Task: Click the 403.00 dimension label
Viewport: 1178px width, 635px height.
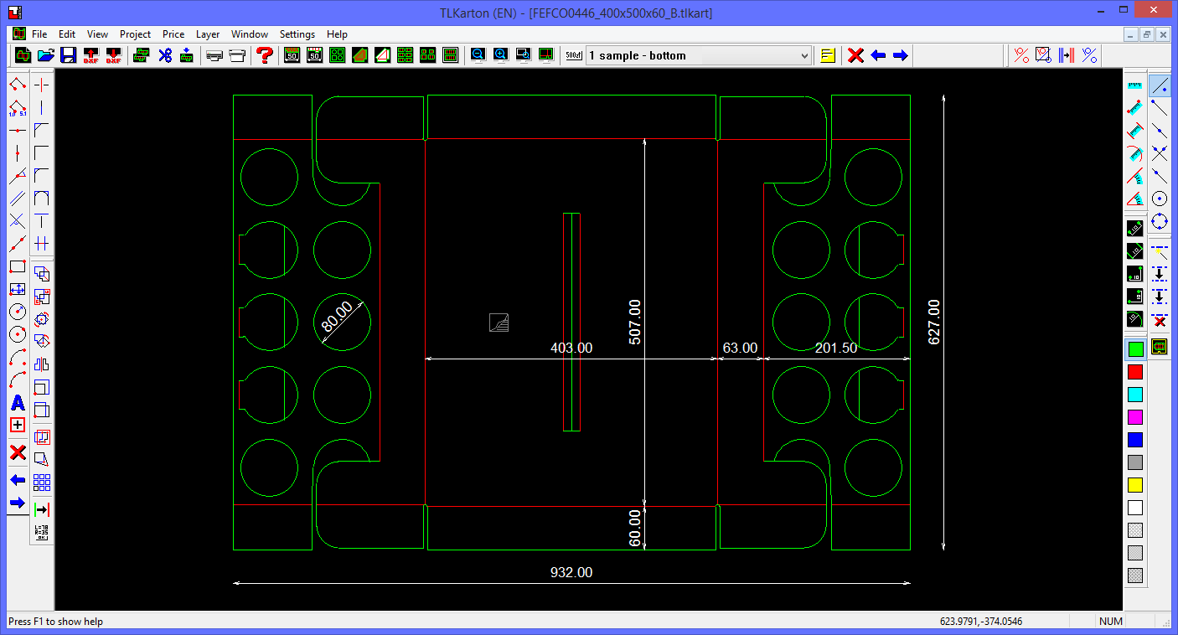Action: pos(571,348)
